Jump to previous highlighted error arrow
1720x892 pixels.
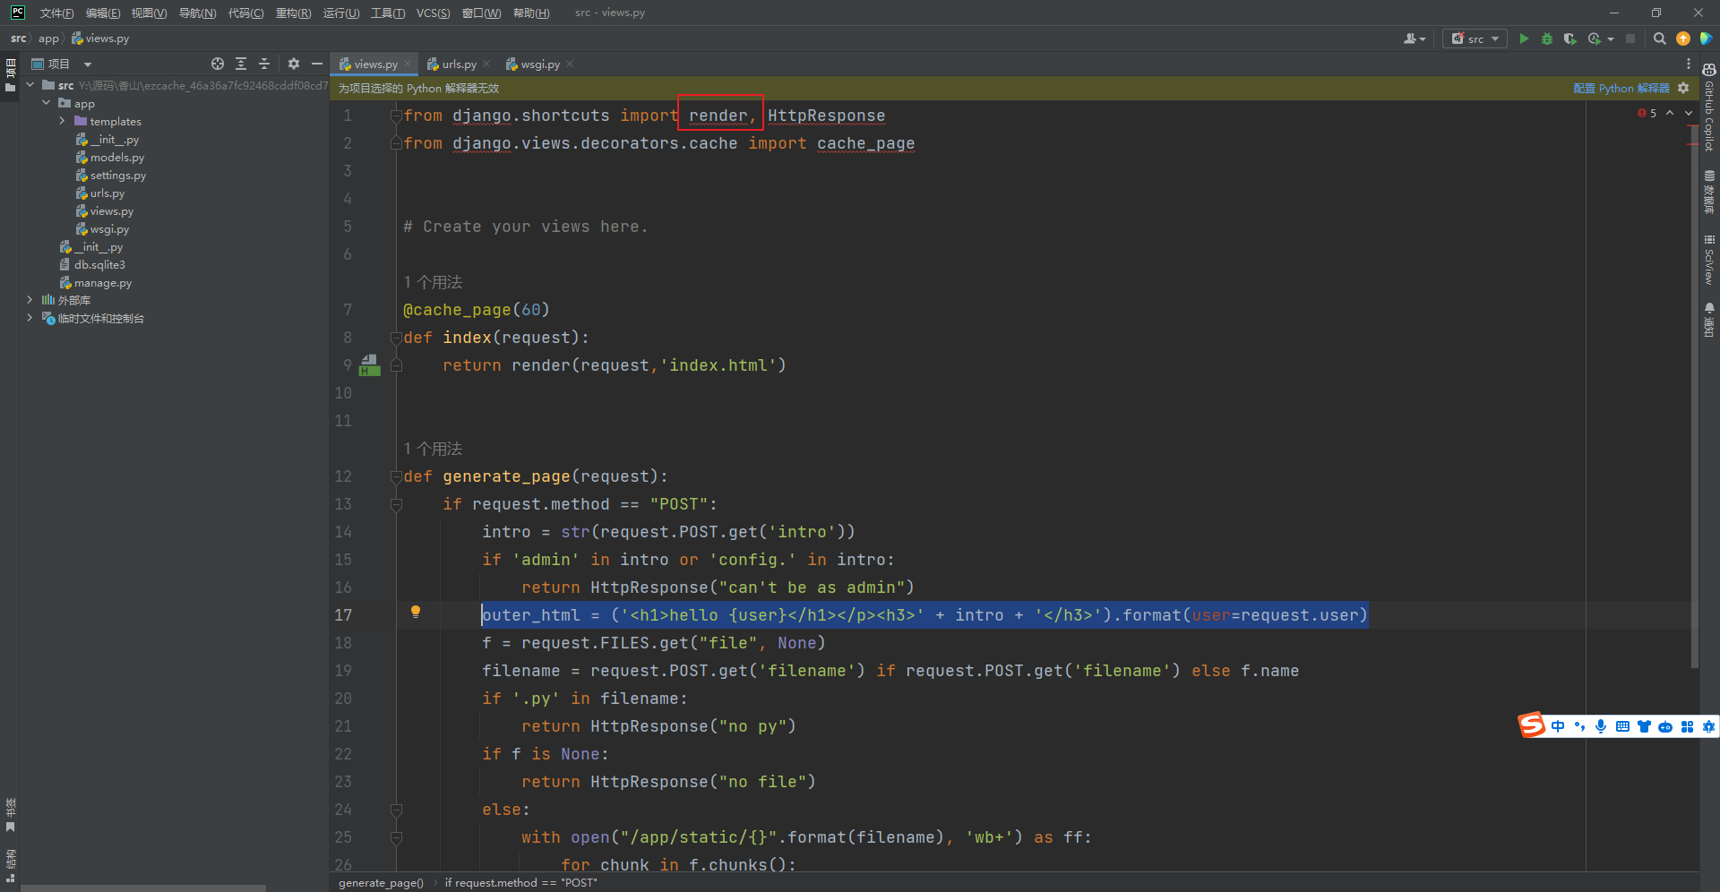click(1670, 113)
